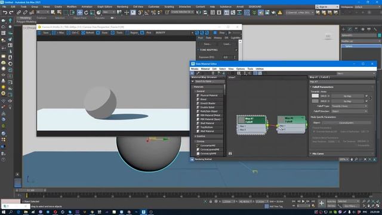
Task: Activate the Select and Move tool
Action: (79, 13)
